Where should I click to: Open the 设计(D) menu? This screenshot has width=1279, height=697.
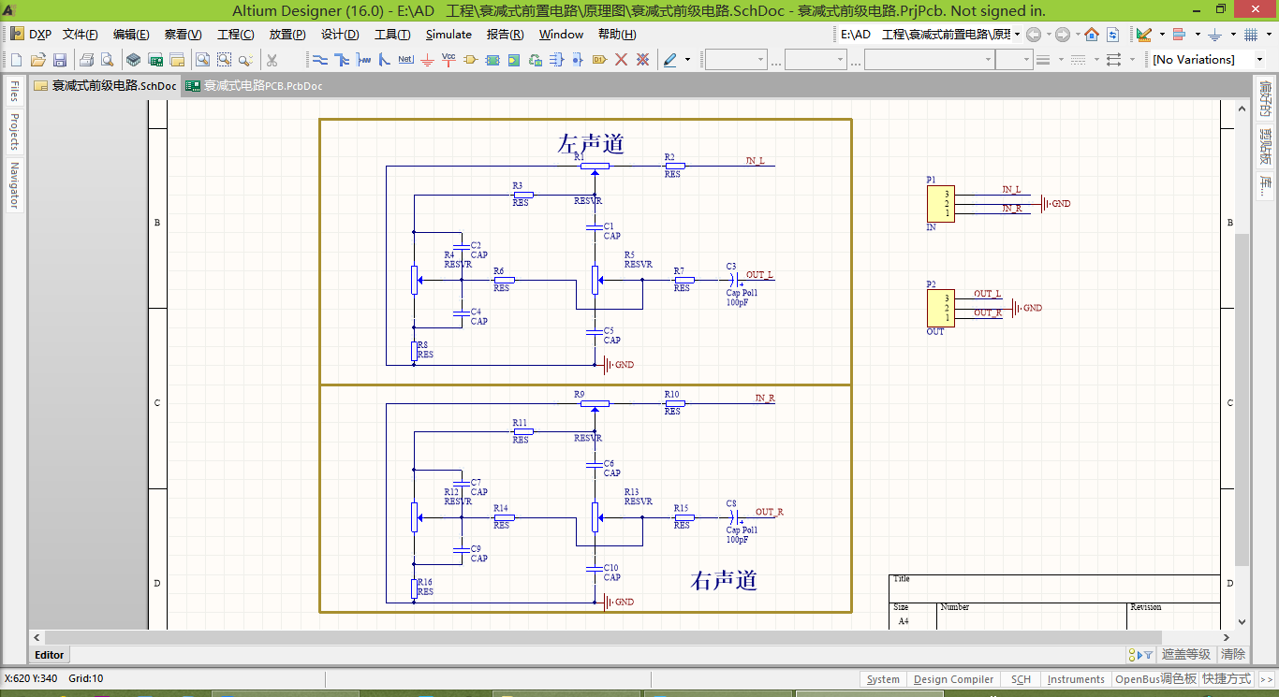pyautogui.click(x=340, y=34)
